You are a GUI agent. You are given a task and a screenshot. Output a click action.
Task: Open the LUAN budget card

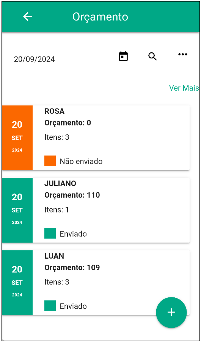[x=96, y=283]
